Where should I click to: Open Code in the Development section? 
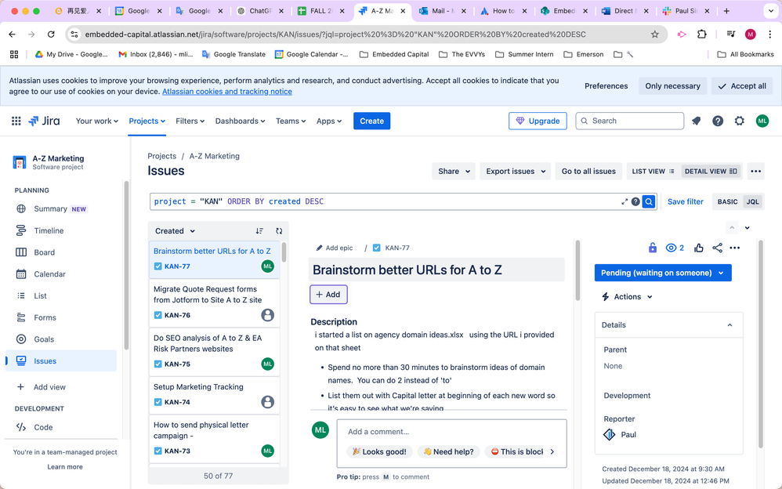[x=61, y=427]
